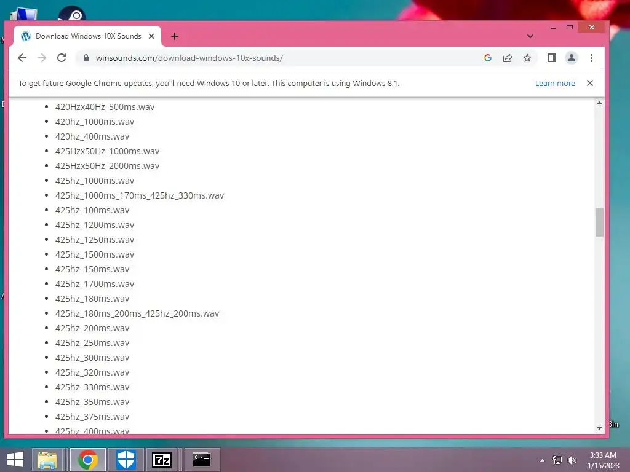Open File Explorer from taskbar

pos(47,460)
